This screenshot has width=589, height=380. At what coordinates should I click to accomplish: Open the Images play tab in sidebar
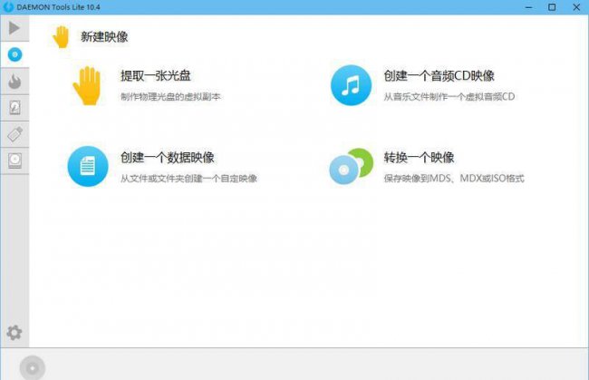[14, 28]
